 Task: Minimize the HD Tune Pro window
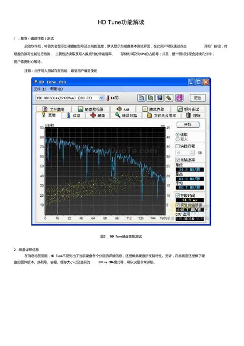point(191,82)
